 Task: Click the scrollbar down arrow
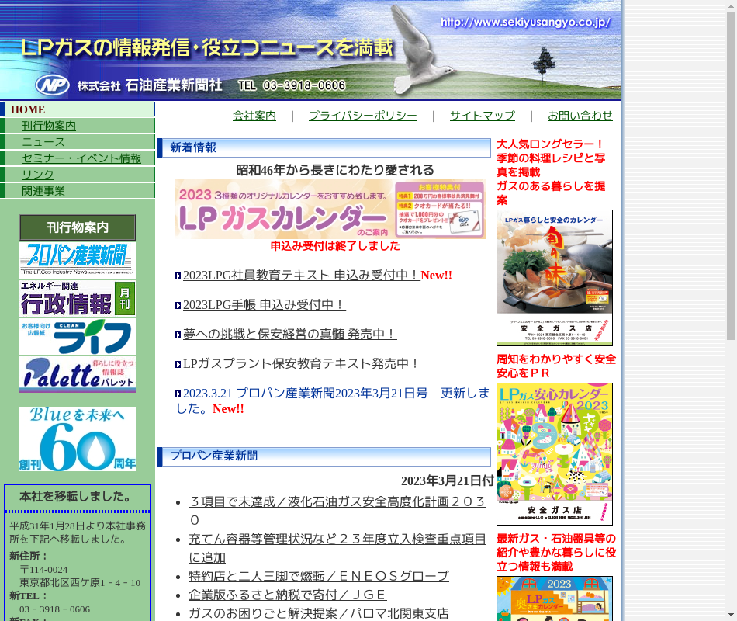[x=731, y=616]
